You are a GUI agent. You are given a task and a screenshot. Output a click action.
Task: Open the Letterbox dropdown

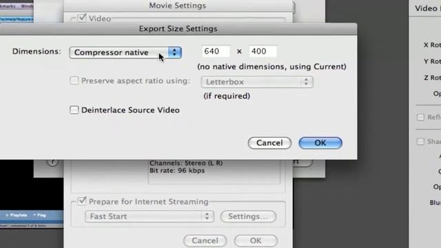tap(257, 82)
